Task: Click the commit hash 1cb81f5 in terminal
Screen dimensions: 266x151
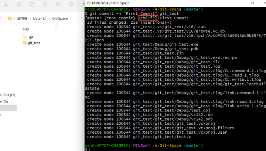Action: [x=147, y=18]
